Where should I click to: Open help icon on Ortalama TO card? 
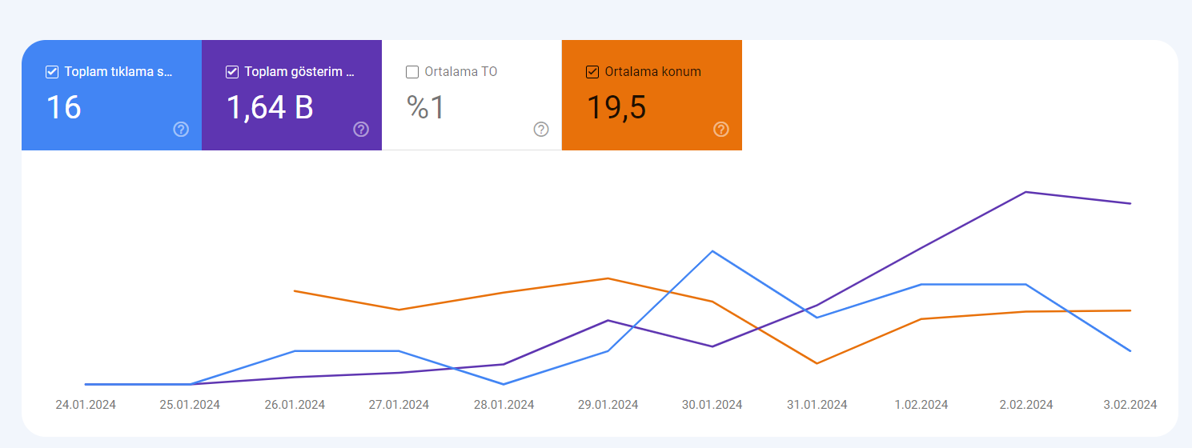541,130
